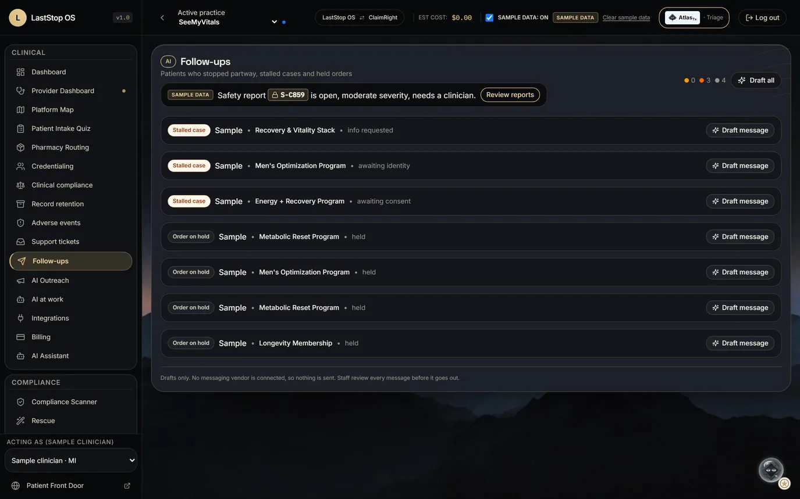Viewport: 800px width, 499px height.
Task: Click the Integrations plug icon
Action: 20,318
